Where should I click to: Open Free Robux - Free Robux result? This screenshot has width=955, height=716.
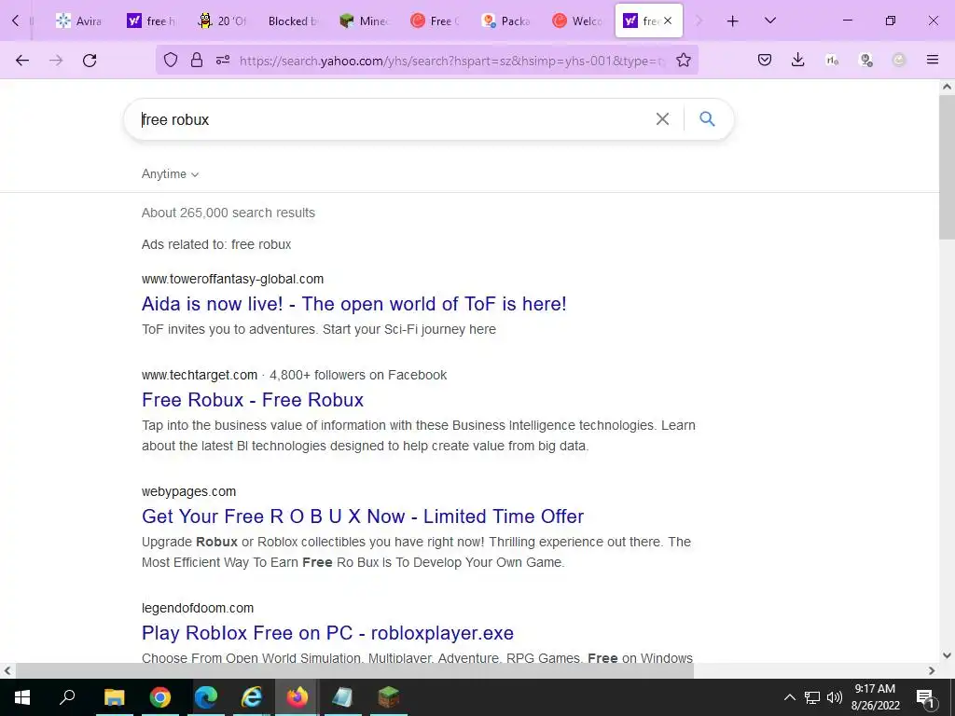point(253,400)
